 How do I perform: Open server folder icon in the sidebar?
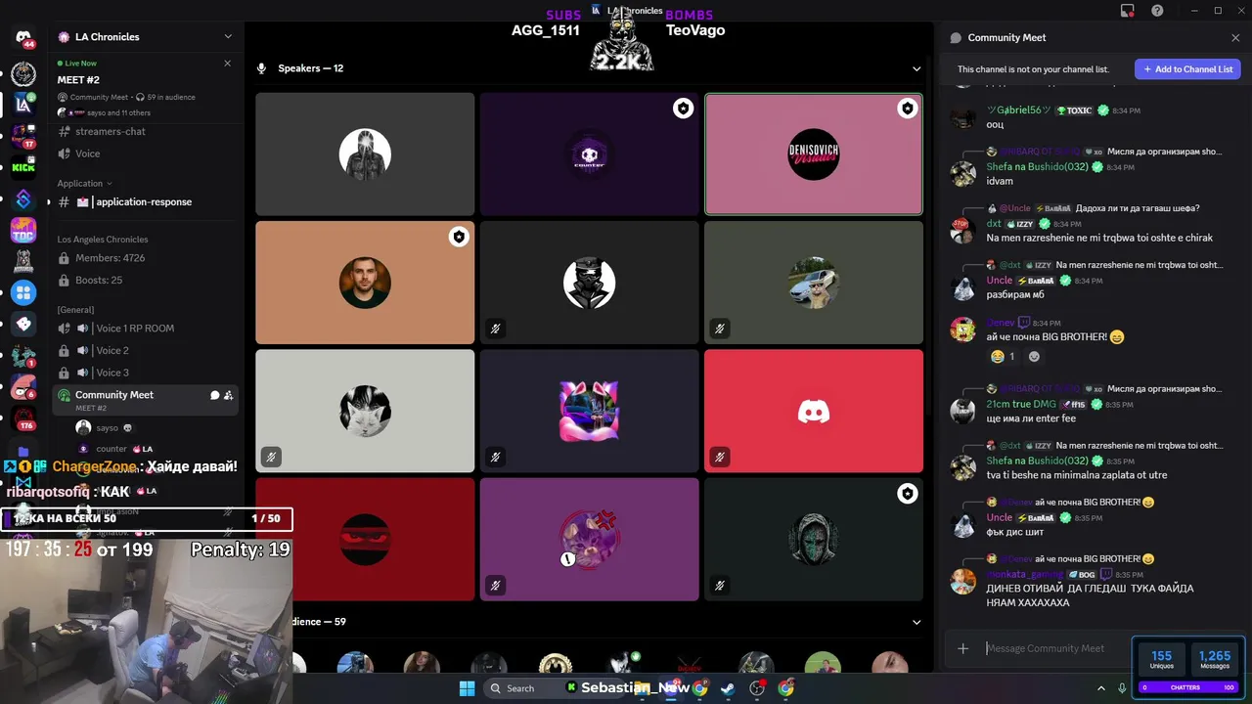coord(23,452)
